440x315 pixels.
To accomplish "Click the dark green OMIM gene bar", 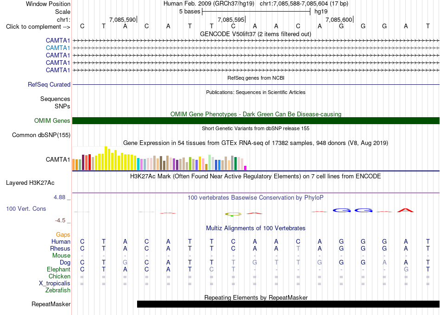I will click(x=256, y=121).
